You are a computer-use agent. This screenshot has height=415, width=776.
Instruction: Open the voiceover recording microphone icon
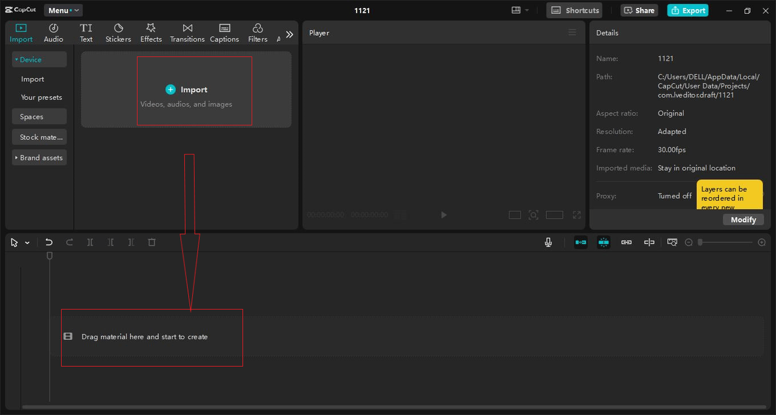[548, 242]
